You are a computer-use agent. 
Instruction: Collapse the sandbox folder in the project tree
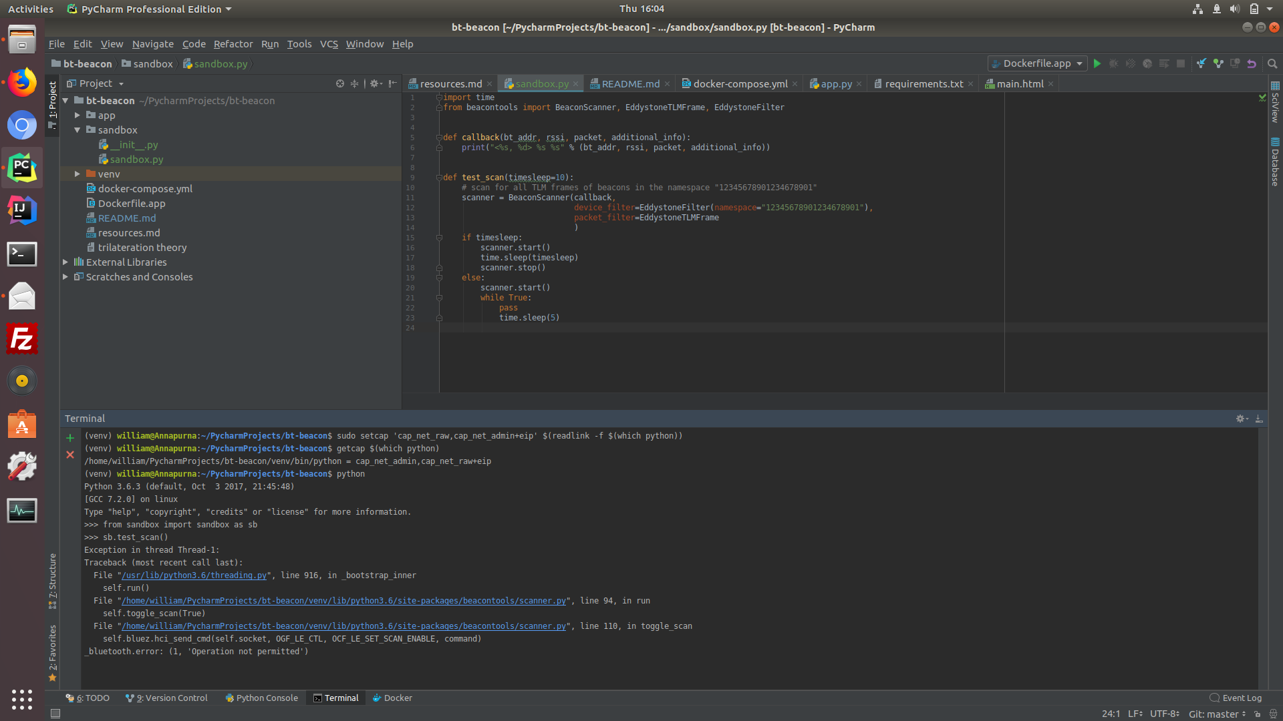pos(77,130)
